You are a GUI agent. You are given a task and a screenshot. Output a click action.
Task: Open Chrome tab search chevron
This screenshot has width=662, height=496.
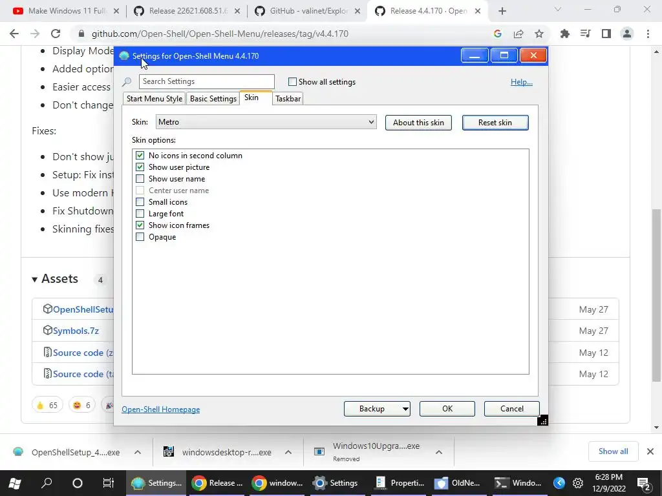(x=558, y=9)
